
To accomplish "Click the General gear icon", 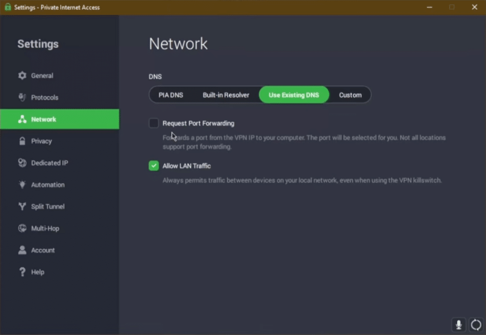I will coord(22,75).
